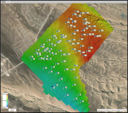Select the flag for marker 77
This screenshot has height=113, width=128.
[x=32, y=59]
